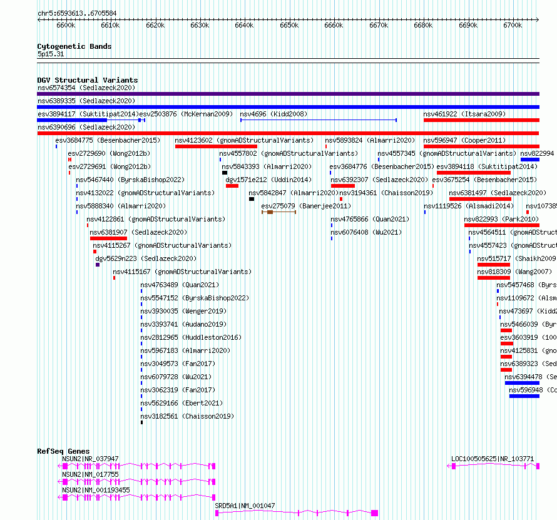Click the nsv5547152 (ByrskaBishop2022) label

(x=195, y=298)
